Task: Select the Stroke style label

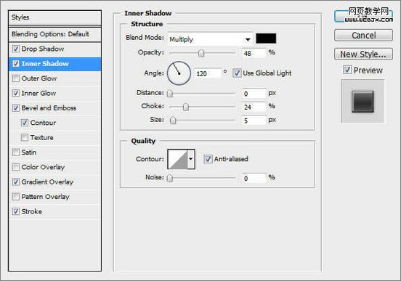Action: (x=32, y=211)
